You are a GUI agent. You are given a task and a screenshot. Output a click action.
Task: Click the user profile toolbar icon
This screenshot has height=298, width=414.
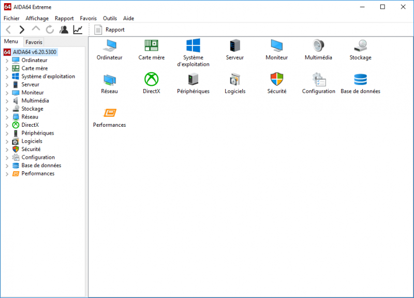[x=64, y=29]
